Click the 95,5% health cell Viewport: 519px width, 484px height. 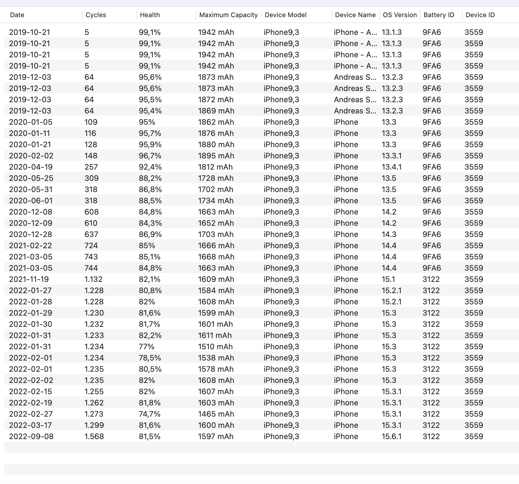pos(150,100)
